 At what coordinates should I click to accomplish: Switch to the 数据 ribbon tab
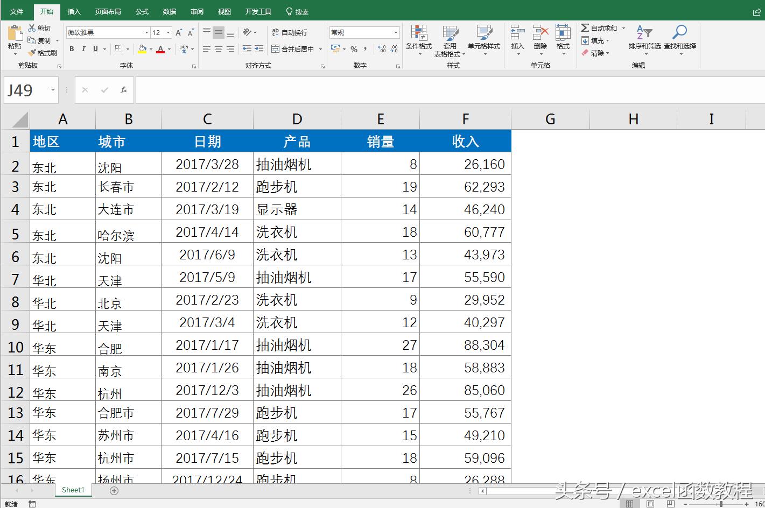pyautogui.click(x=169, y=11)
